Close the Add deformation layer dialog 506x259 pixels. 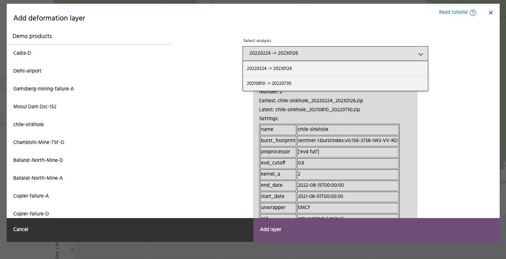click(x=490, y=13)
